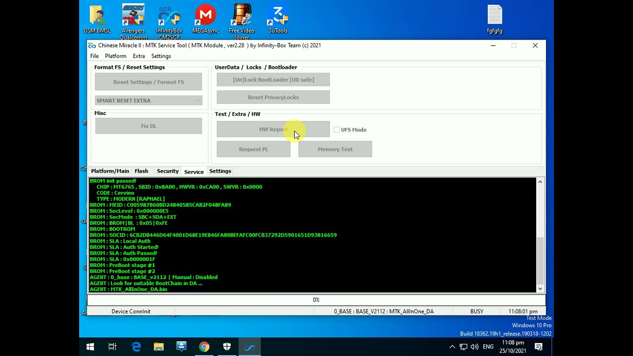
Task: Open InfinityBox CM2SCR desktop shortcut
Action: pyautogui.click(x=169, y=22)
